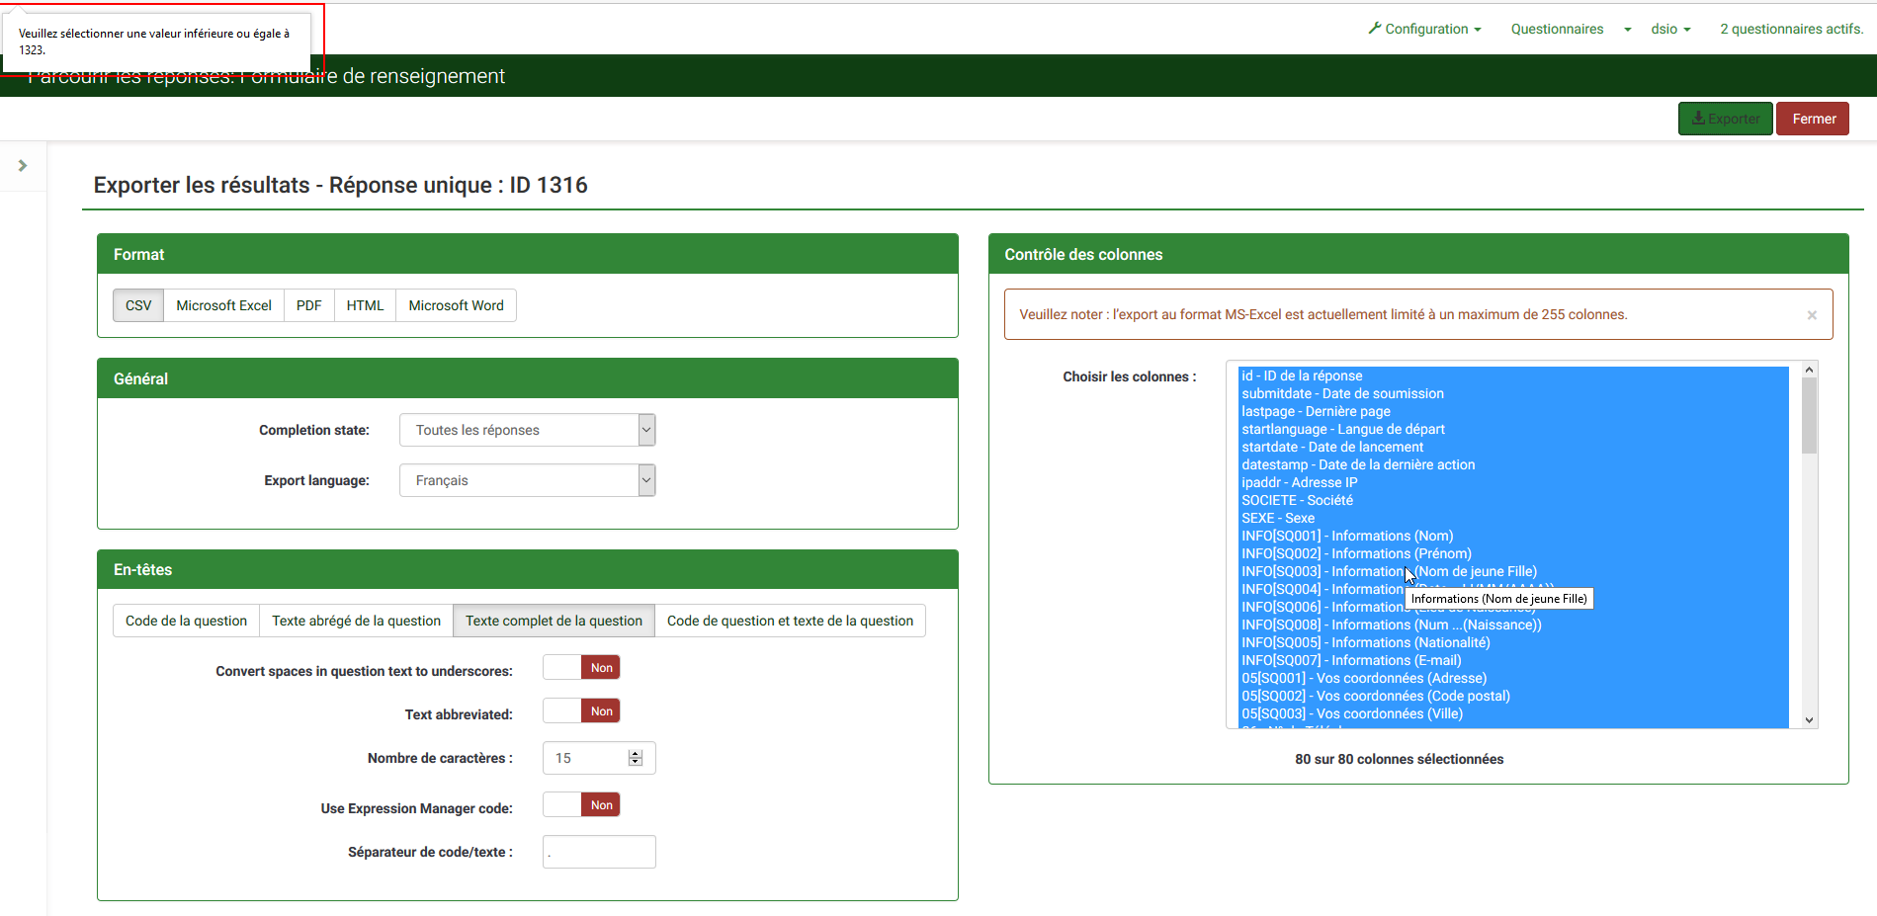
Task: Click the Séparateur de code/texte field
Action: pyautogui.click(x=599, y=852)
